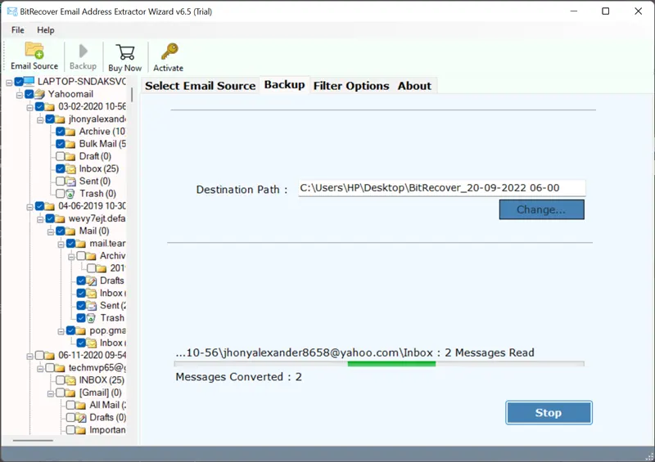
Task: Click the Destination Path text field
Action: [x=440, y=188]
